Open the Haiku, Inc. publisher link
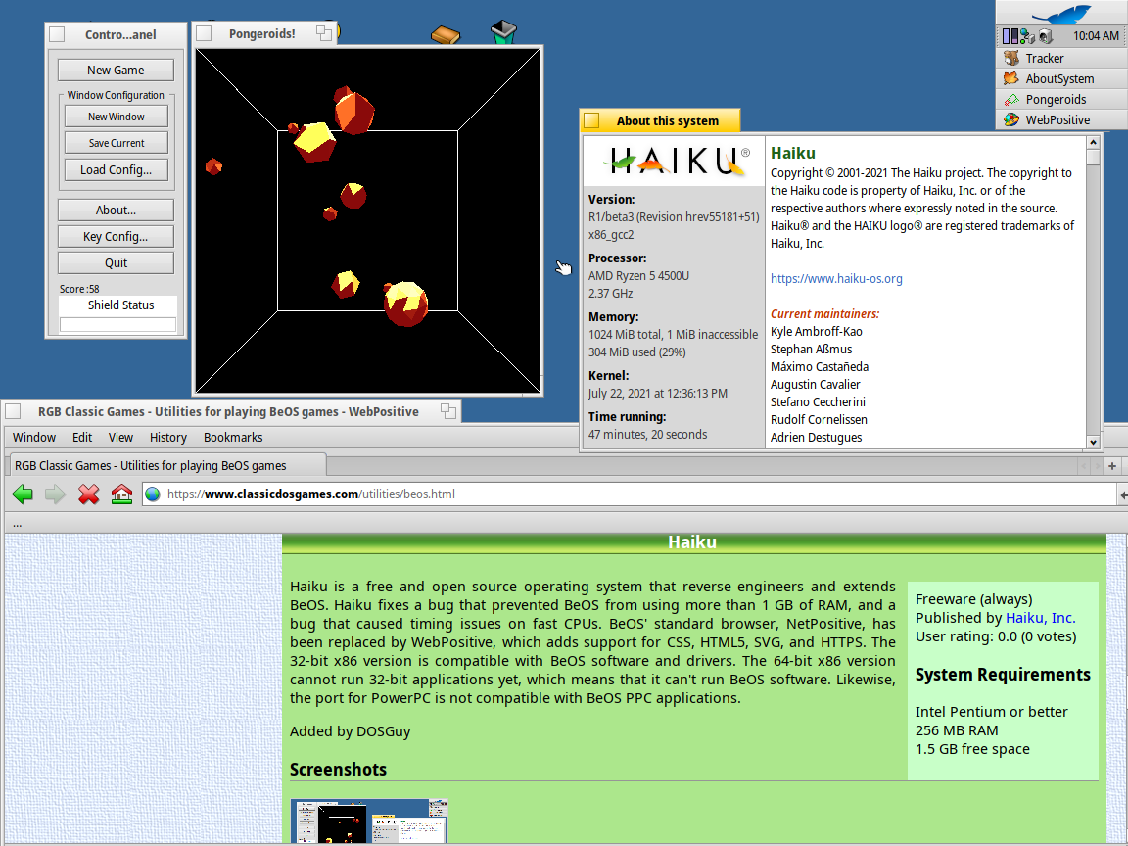This screenshot has height=846, width=1128. pos(1040,618)
